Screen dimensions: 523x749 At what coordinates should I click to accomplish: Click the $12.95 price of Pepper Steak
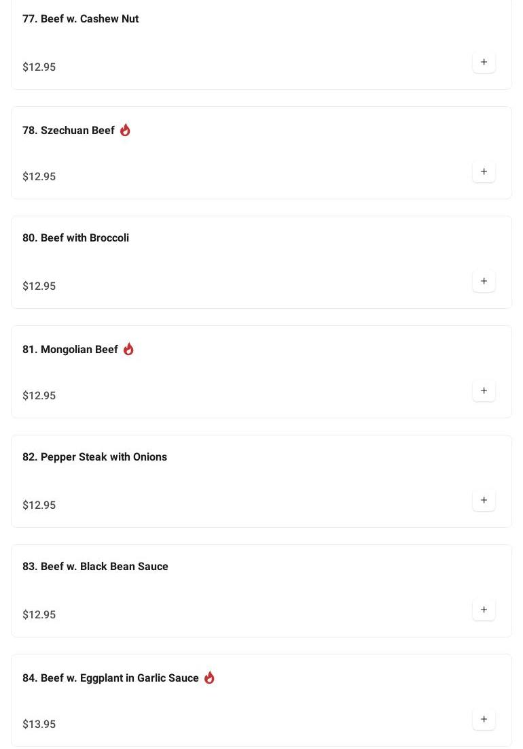(39, 505)
